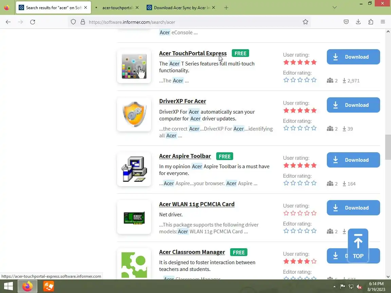Open the orange app in the taskbar
Screen dimensions: 391x293
point(49,286)
